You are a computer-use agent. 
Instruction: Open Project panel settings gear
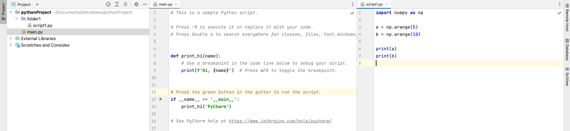coord(136,4)
